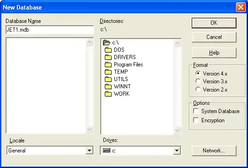The width and height of the screenshot is (248, 168).
Task: Click the drive icon in Drives box
Action: (107, 151)
